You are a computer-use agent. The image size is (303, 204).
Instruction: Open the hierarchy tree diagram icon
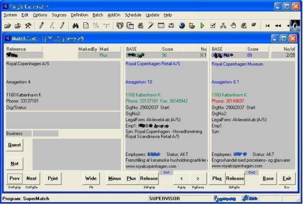coord(223,26)
